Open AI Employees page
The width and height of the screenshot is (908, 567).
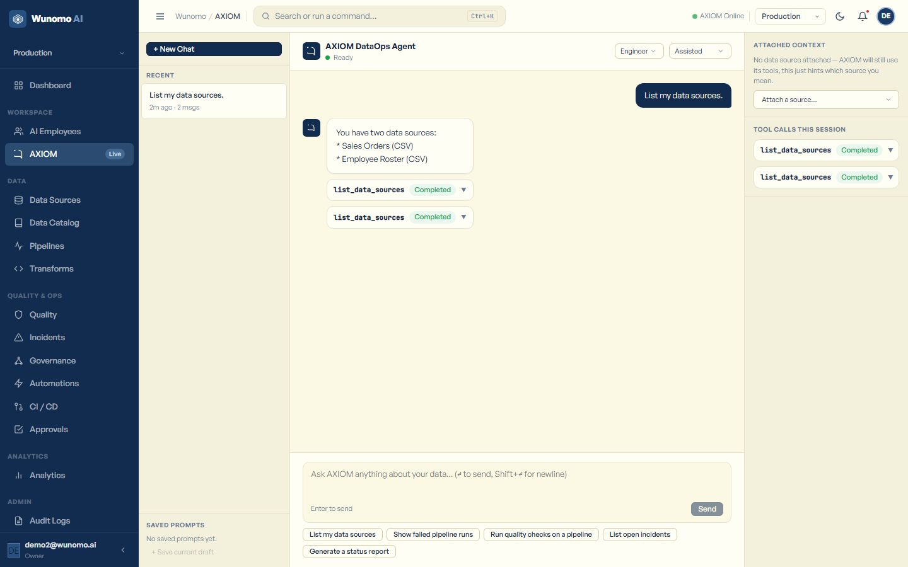click(x=69, y=132)
